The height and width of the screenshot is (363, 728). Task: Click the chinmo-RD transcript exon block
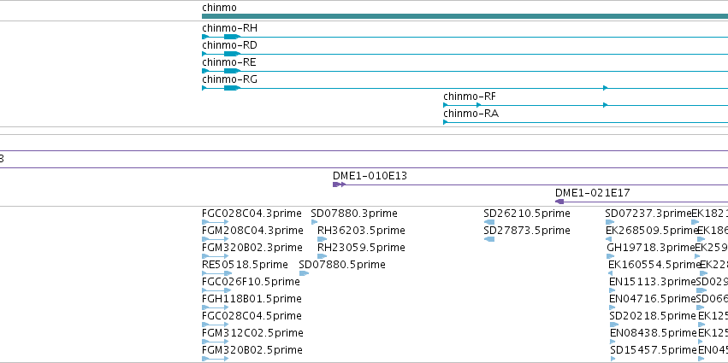pyautogui.click(x=232, y=54)
